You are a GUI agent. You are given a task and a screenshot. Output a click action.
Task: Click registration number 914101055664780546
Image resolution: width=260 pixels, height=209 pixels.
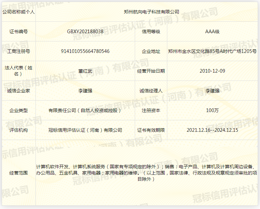coord(85,51)
